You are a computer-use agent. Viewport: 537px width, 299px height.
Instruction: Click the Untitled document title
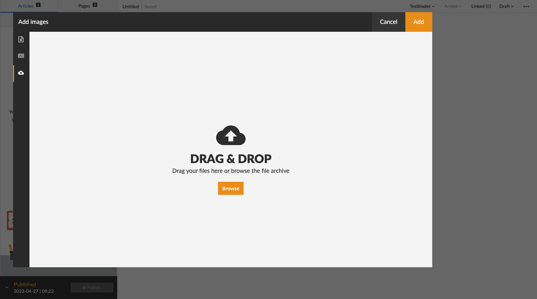click(x=130, y=6)
